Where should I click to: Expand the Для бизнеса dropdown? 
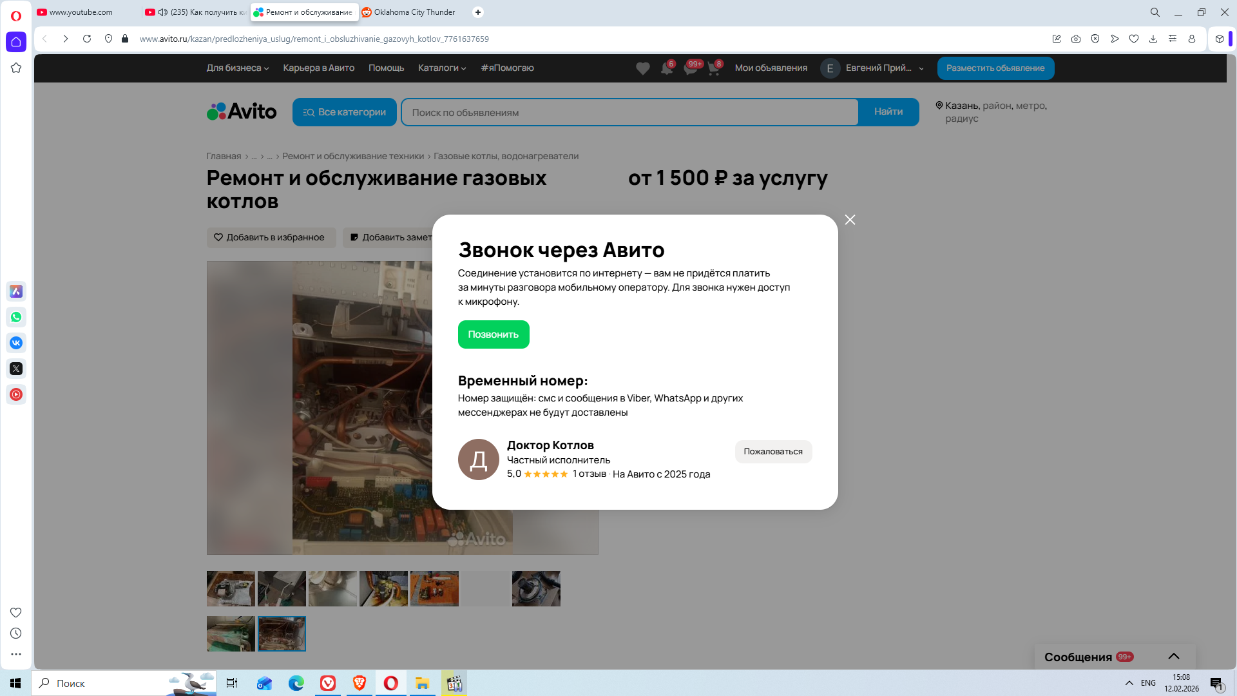tap(237, 68)
